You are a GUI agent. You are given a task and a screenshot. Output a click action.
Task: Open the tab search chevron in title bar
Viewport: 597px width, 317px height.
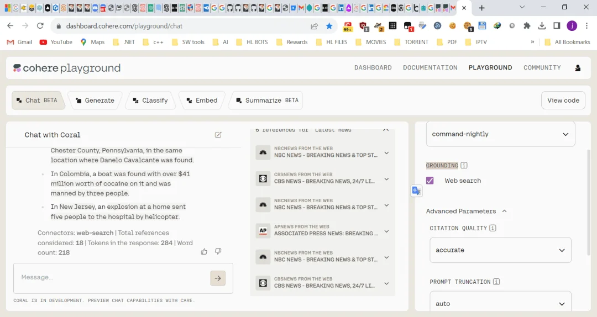click(522, 7)
